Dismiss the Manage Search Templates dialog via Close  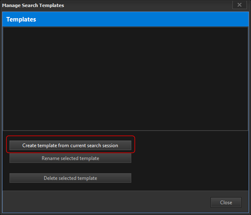click(x=226, y=203)
